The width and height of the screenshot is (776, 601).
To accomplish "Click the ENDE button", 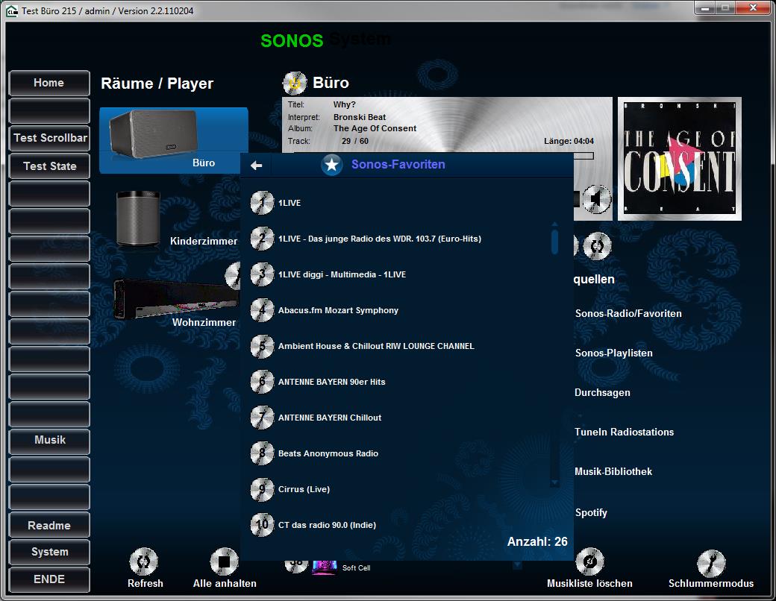I will [x=49, y=579].
